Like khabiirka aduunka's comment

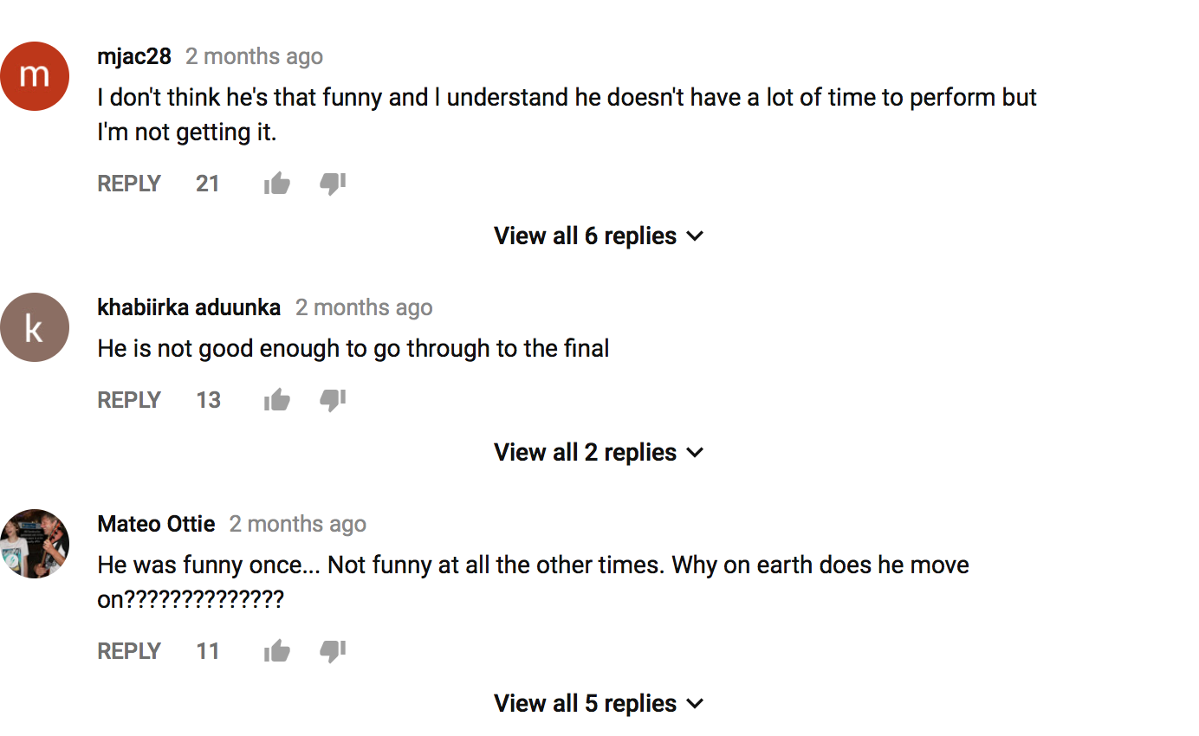(277, 400)
